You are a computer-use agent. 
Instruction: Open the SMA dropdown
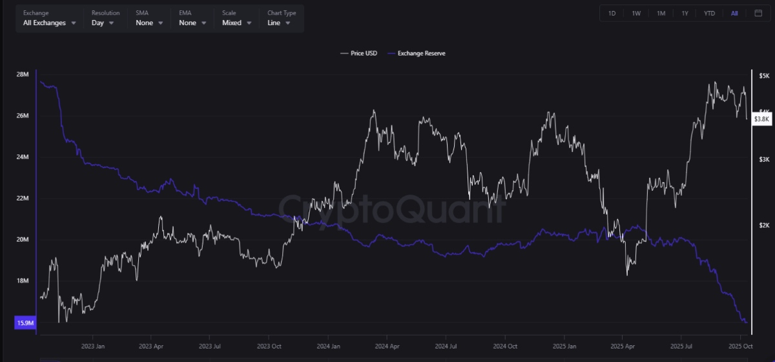(148, 23)
